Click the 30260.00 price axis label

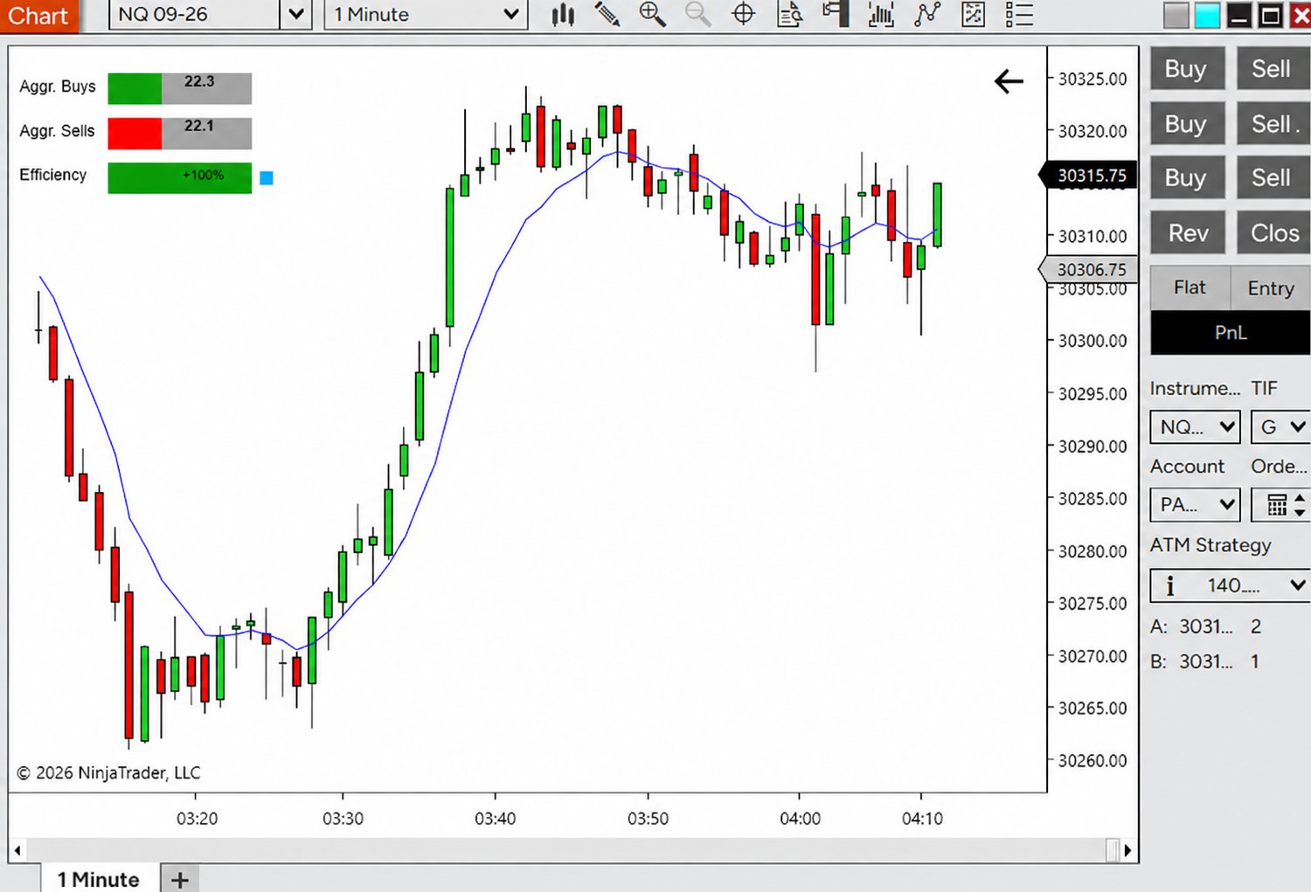(x=1092, y=760)
